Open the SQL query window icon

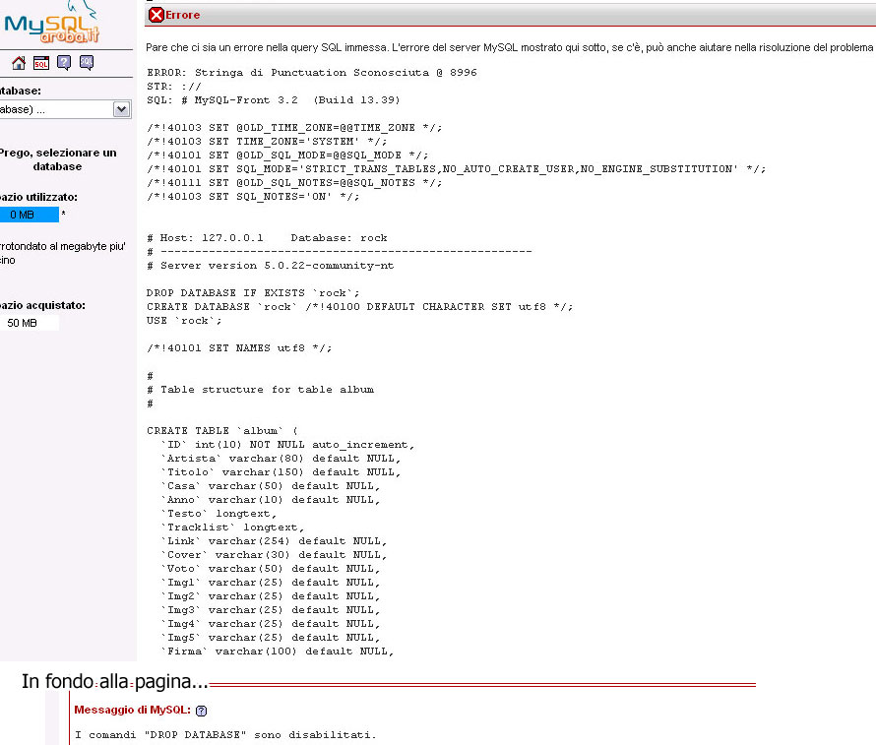tap(40, 63)
